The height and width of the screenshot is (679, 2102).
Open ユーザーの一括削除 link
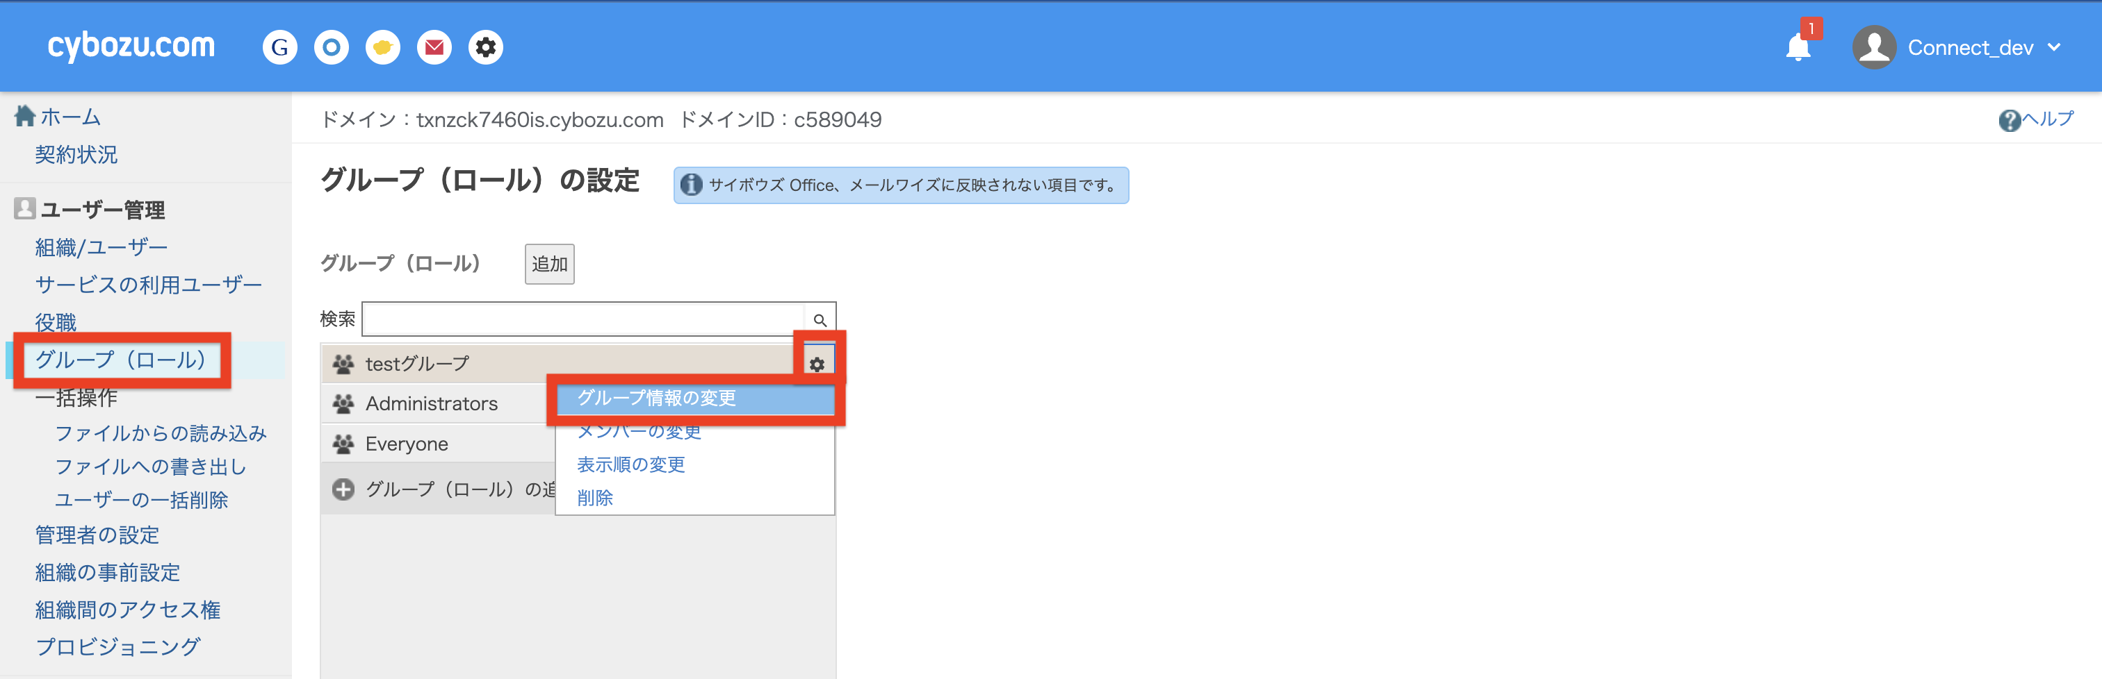(141, 500)
